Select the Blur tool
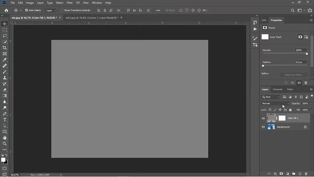The height and width of the screenshot is (177, 314). 4,102
